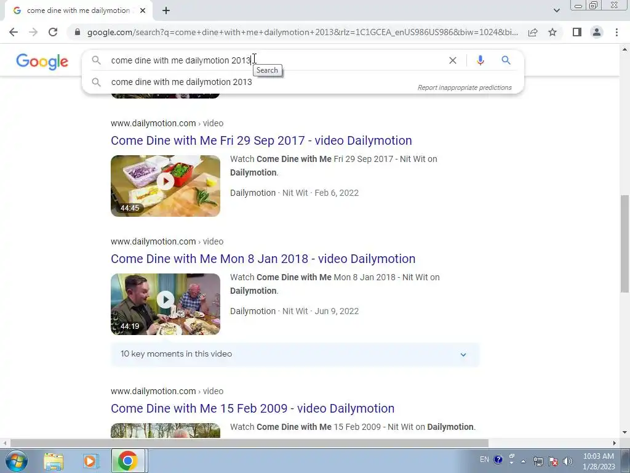Select the 'come dine with me dailymotion 2013' suggestion
This screenshot has width=630, height=473.
coord(181,82)
